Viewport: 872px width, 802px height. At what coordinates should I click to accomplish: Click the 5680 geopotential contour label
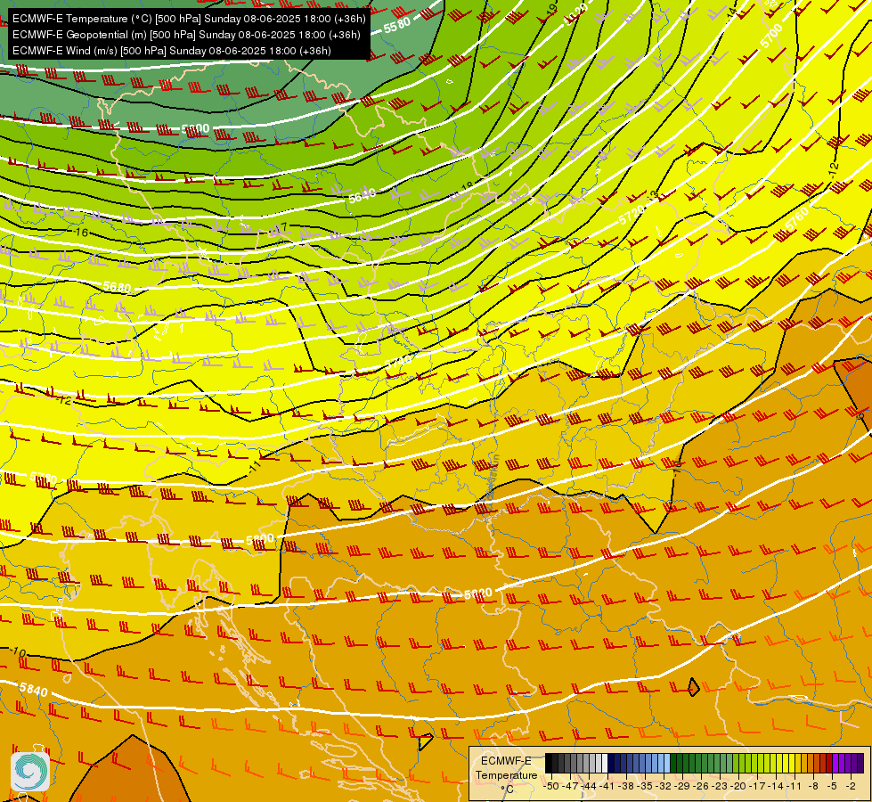tap(117, 287)
